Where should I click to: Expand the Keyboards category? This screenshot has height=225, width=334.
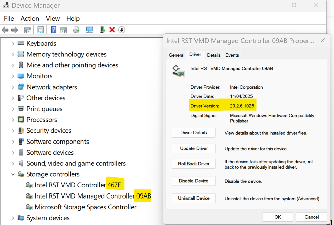pos(13,44)
